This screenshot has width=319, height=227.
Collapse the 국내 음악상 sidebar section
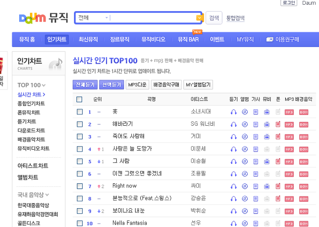[33, 194]
